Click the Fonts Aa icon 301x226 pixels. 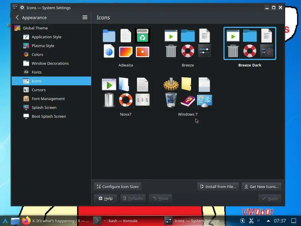point(26,72)
